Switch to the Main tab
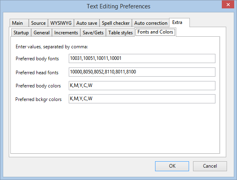The height and width of the screenshot is (180, 237). [x=19, y=23]
